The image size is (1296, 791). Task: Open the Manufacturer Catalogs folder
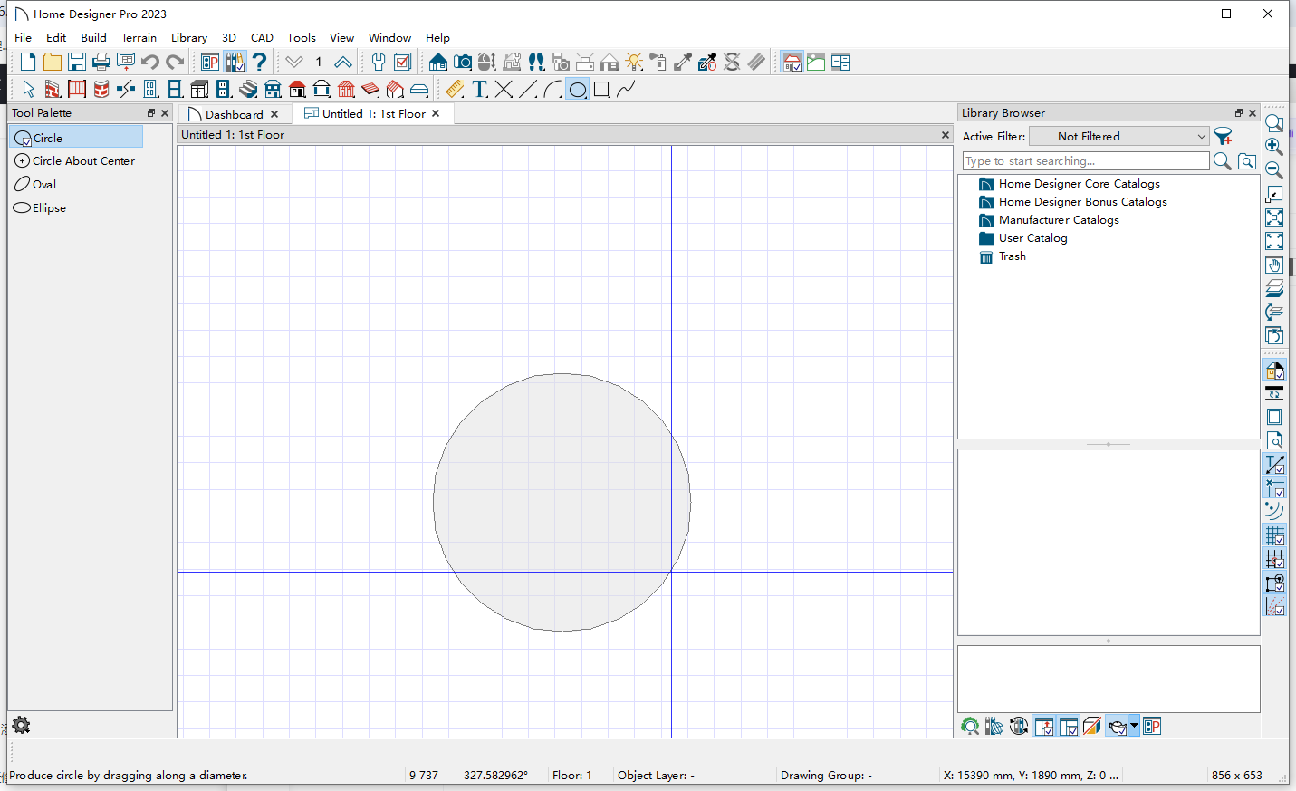[1049, 220]
